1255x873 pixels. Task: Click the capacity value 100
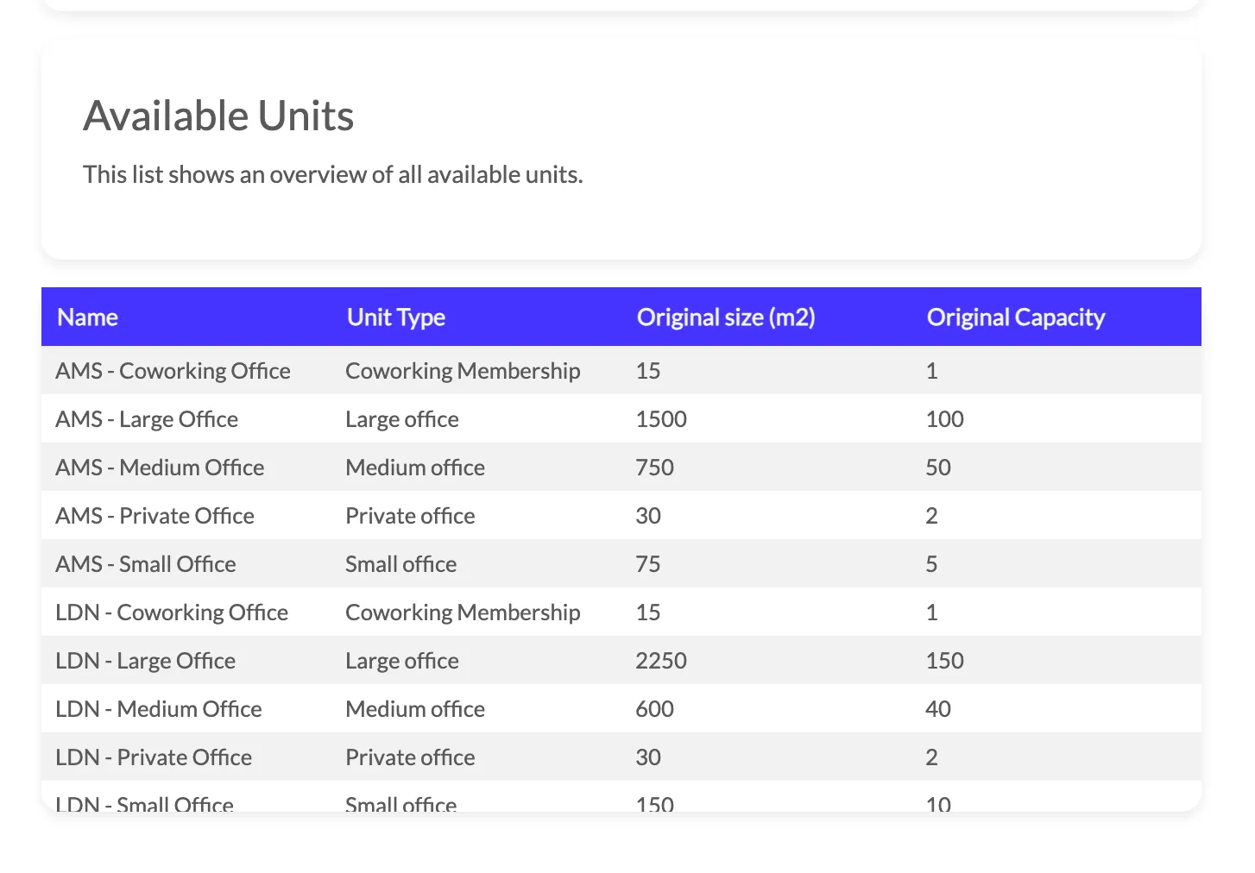(x=944, y=419)
